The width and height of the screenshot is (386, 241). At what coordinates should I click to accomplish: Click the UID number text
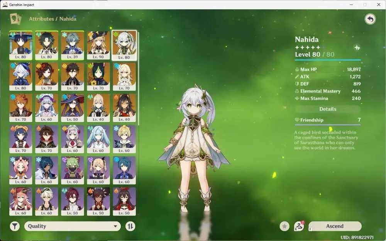[x=357, y=237]
